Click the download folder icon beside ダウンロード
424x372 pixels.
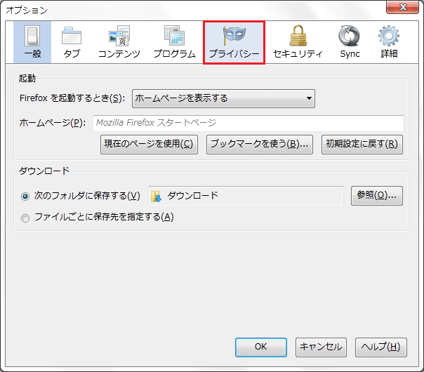pyautogui.click(x=156, y=197)
